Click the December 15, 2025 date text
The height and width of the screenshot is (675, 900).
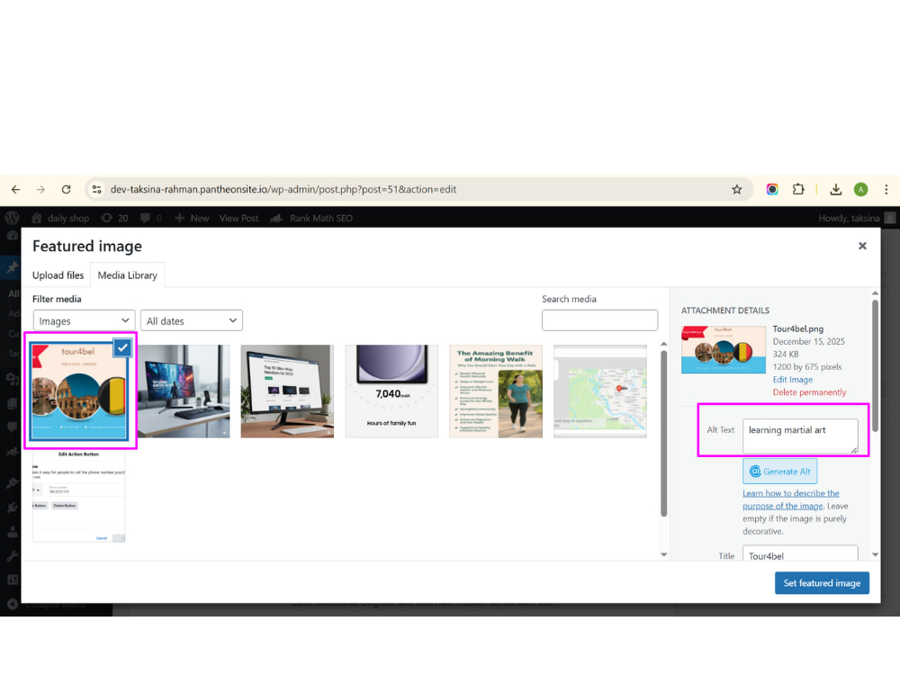pyautogui.click(x=808, y=341)
